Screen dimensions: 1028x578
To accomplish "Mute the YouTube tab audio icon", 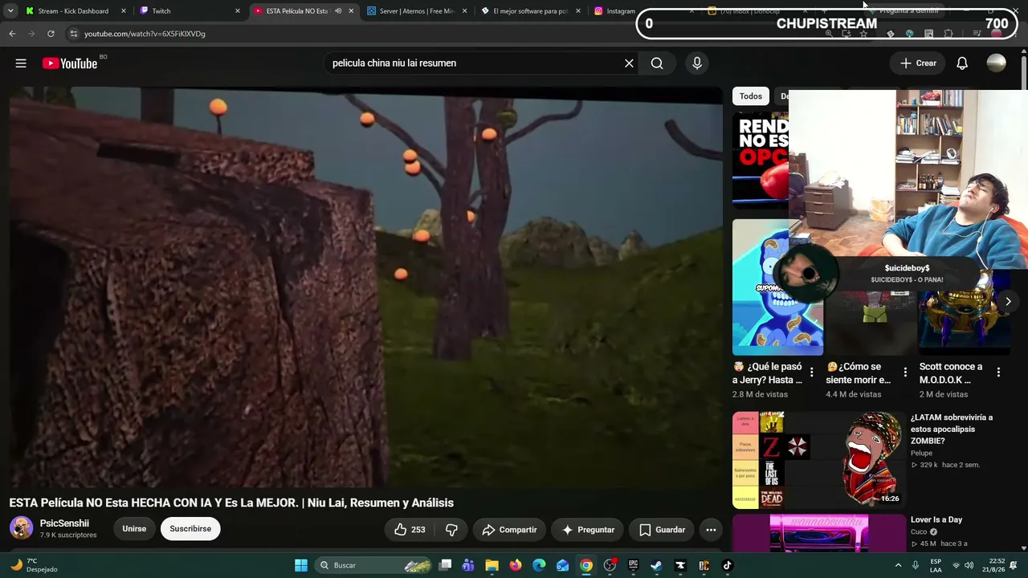I will point(337,11).
